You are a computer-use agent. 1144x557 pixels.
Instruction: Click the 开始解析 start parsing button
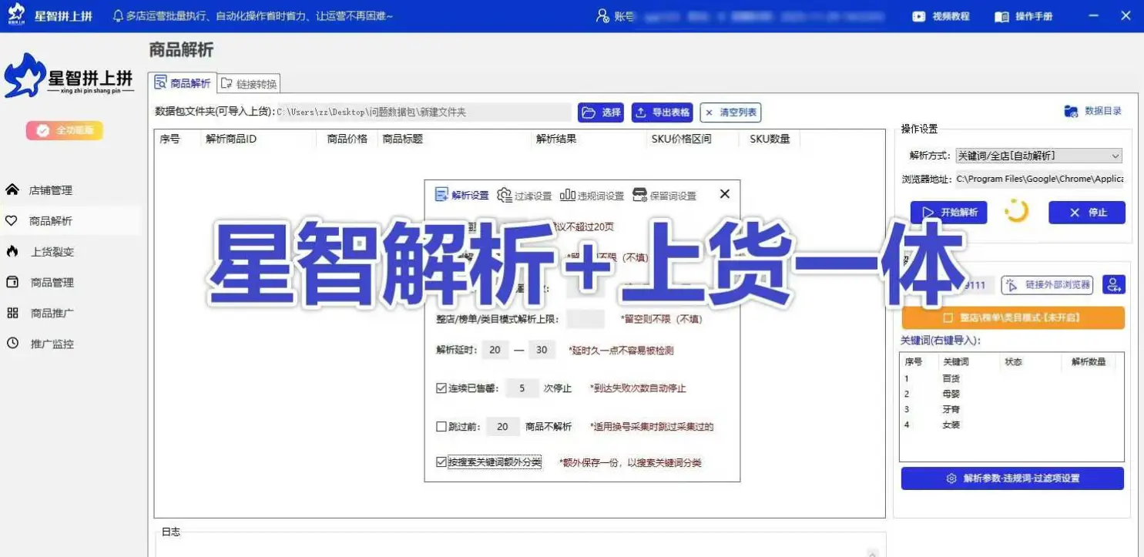(948, 213)
